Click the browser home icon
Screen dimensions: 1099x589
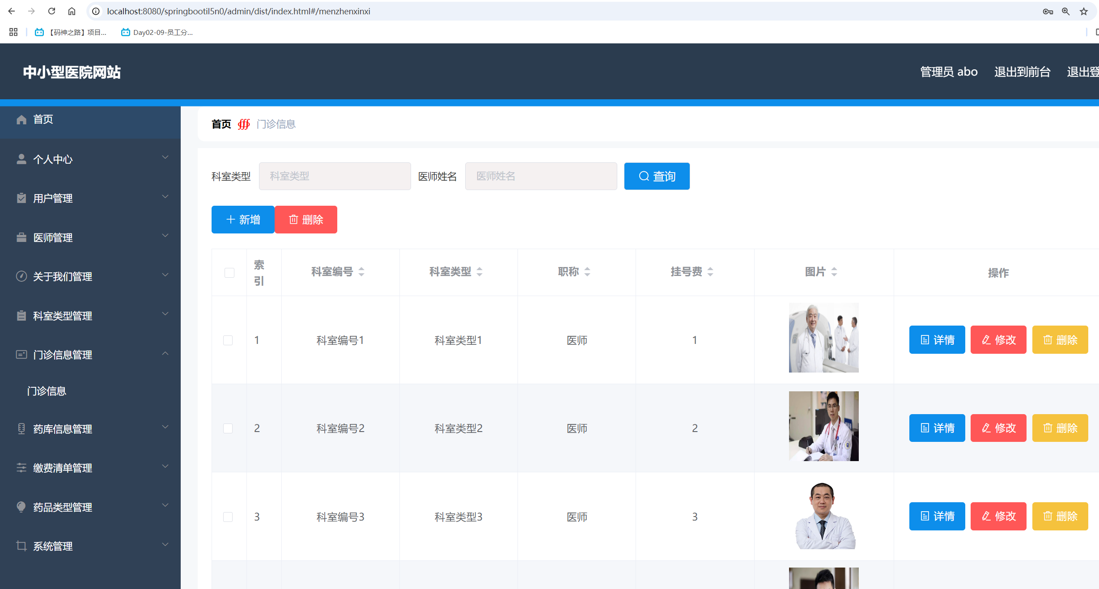[x=72, y=11]
